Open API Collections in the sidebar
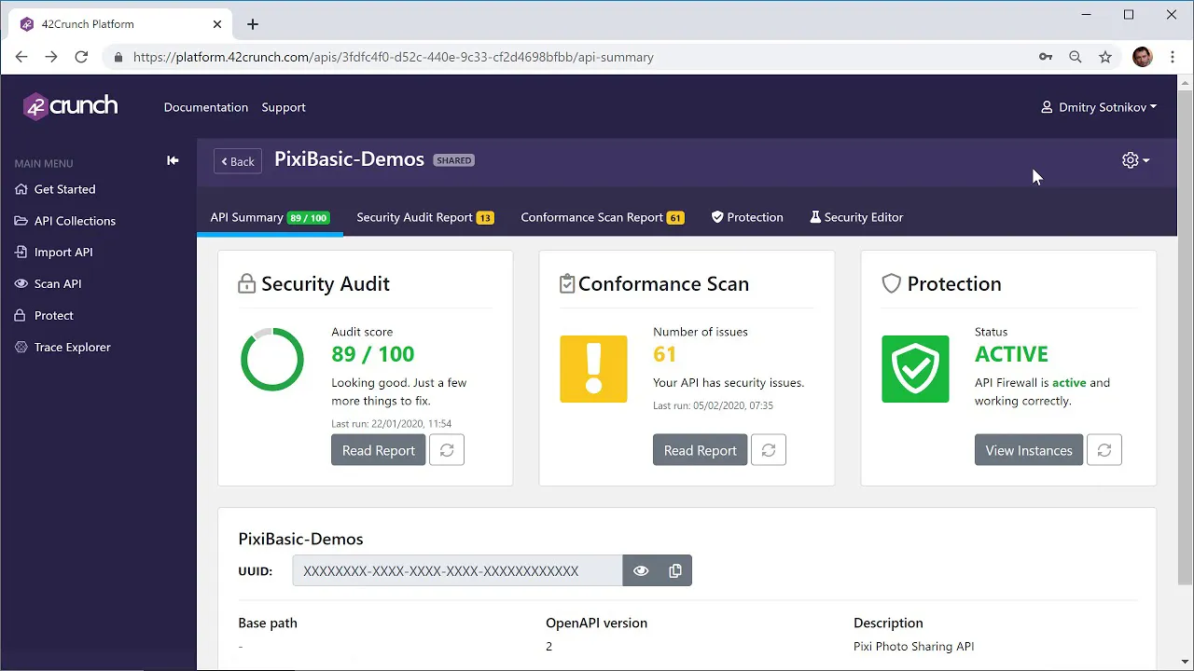Screen dimensions: 1194x671 75,221
